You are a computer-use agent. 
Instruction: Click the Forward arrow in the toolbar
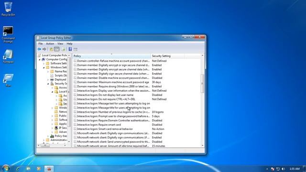click(44, 49)
